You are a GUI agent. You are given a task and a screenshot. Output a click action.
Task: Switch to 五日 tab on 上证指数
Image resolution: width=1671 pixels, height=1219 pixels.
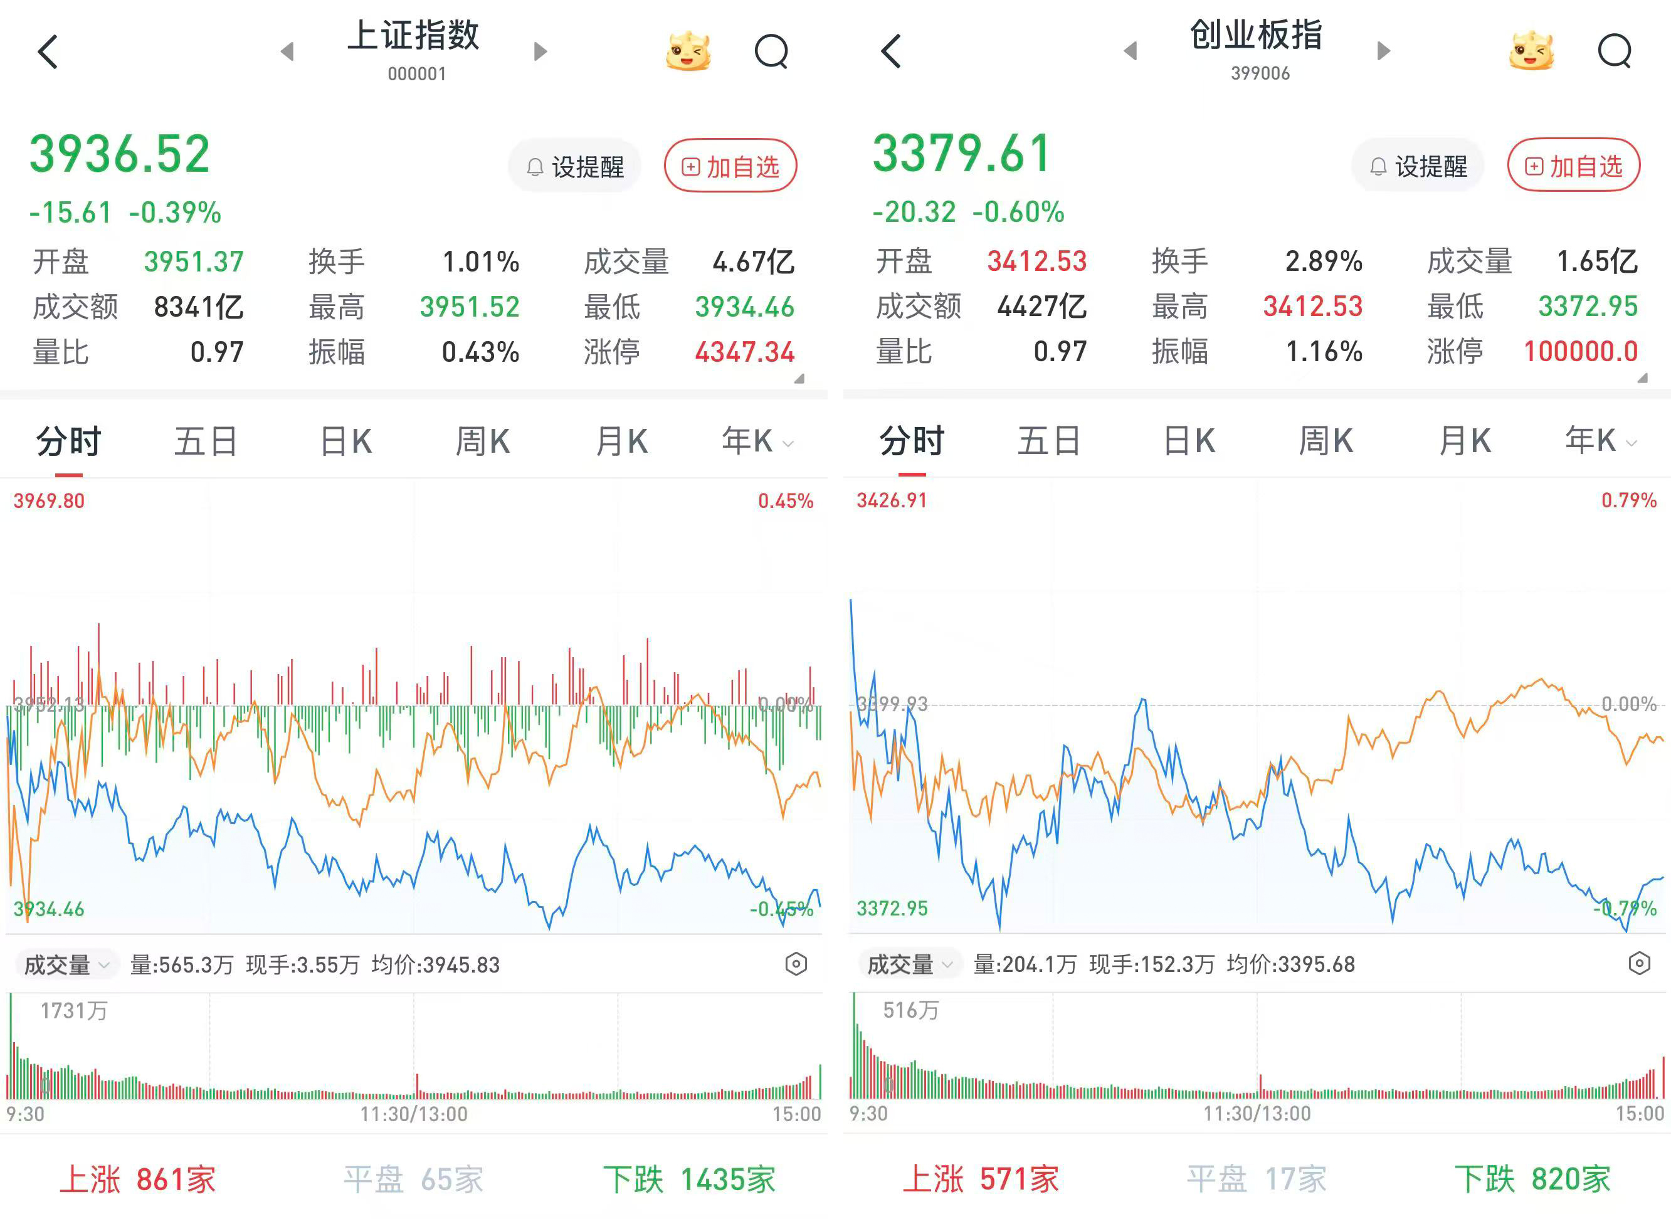[x=206, y=441]
